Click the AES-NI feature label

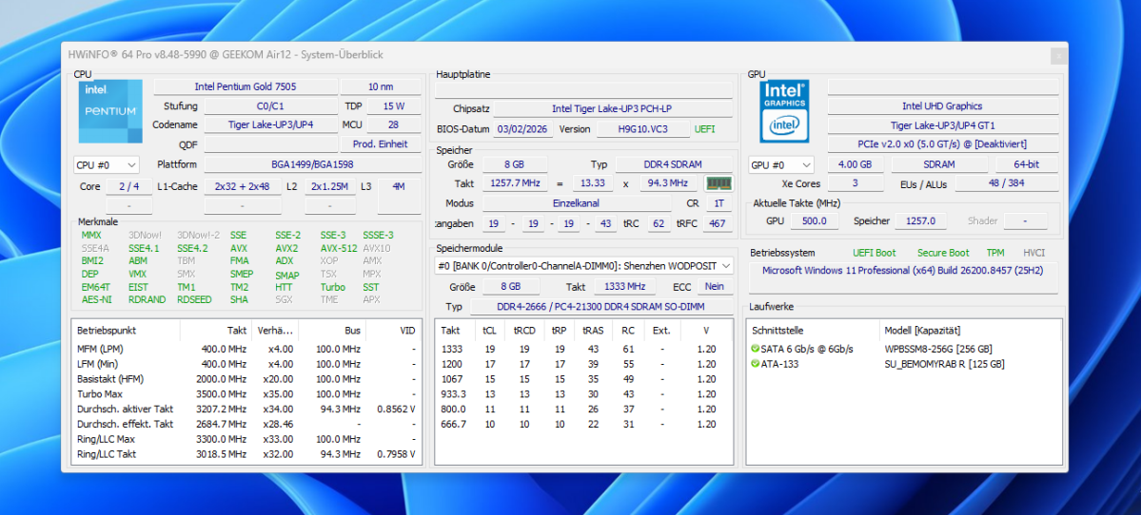click(x=97, y=299)
